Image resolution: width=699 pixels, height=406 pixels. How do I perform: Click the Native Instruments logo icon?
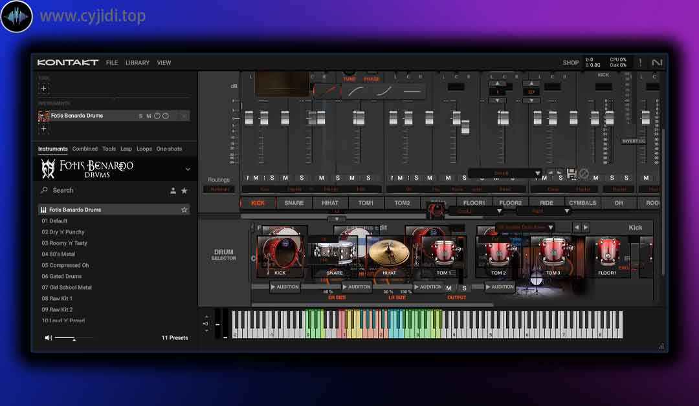click(x=657, y=62)
